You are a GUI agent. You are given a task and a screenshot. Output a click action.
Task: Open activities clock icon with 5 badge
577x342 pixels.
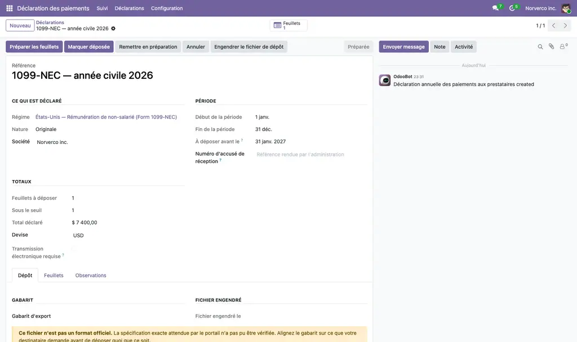click(512, 8)
